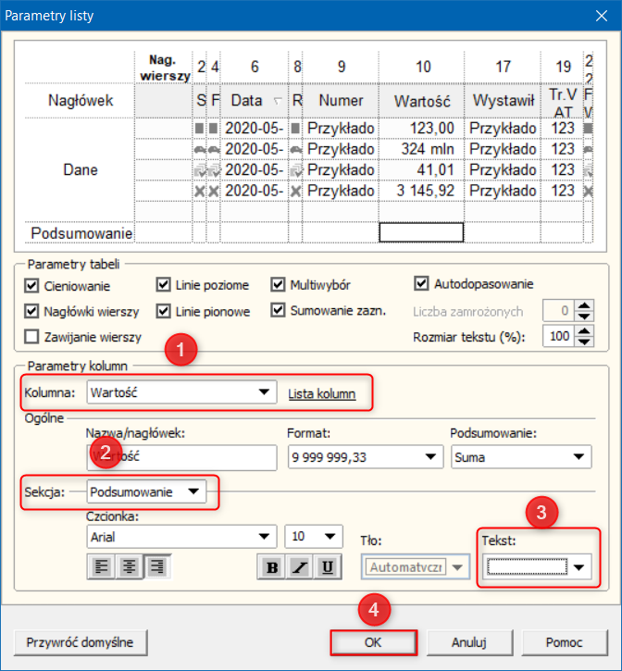Click the Pomoc button
The height and width of the screenshot is (671, 622).
coord(565,642)
